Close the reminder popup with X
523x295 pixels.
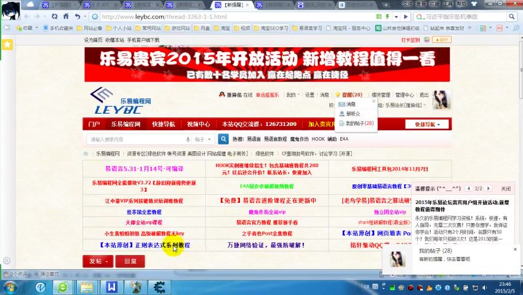(x=373, y=101)
